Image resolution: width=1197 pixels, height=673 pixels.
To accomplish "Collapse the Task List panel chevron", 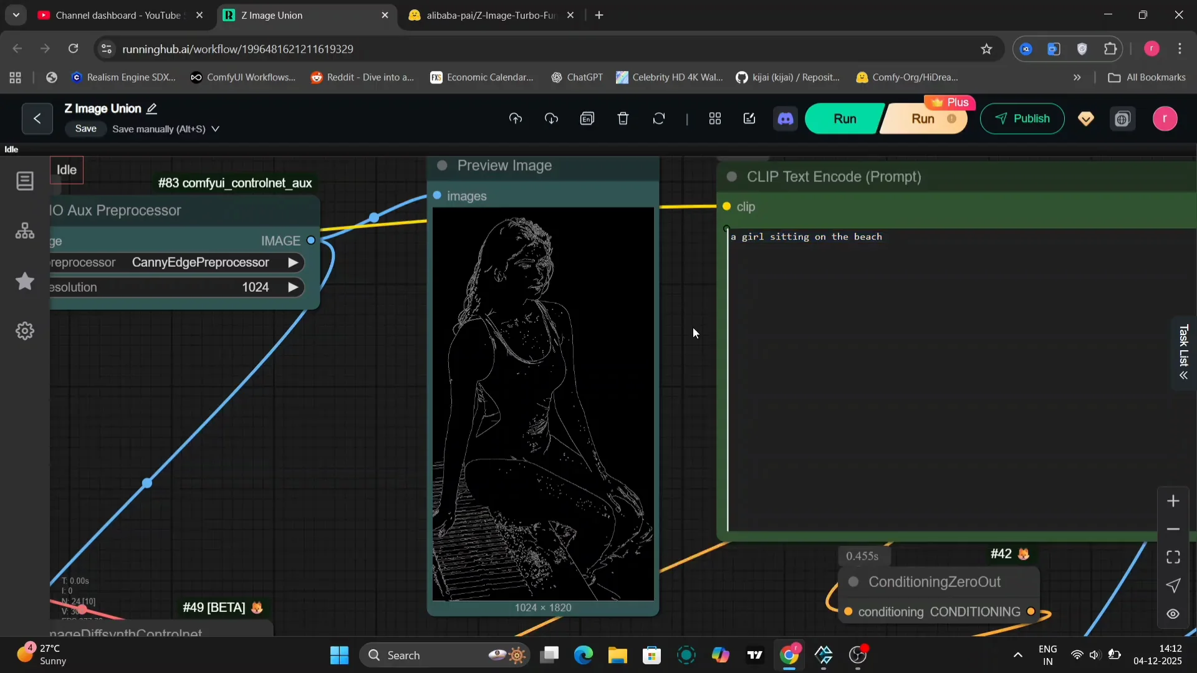I will click(1184, 376).
